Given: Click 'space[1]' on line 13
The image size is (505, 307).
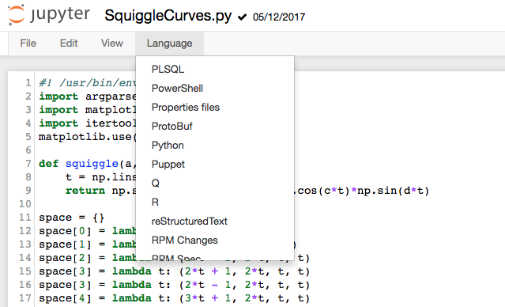Looking at the screenshot, I should (65, 244).
